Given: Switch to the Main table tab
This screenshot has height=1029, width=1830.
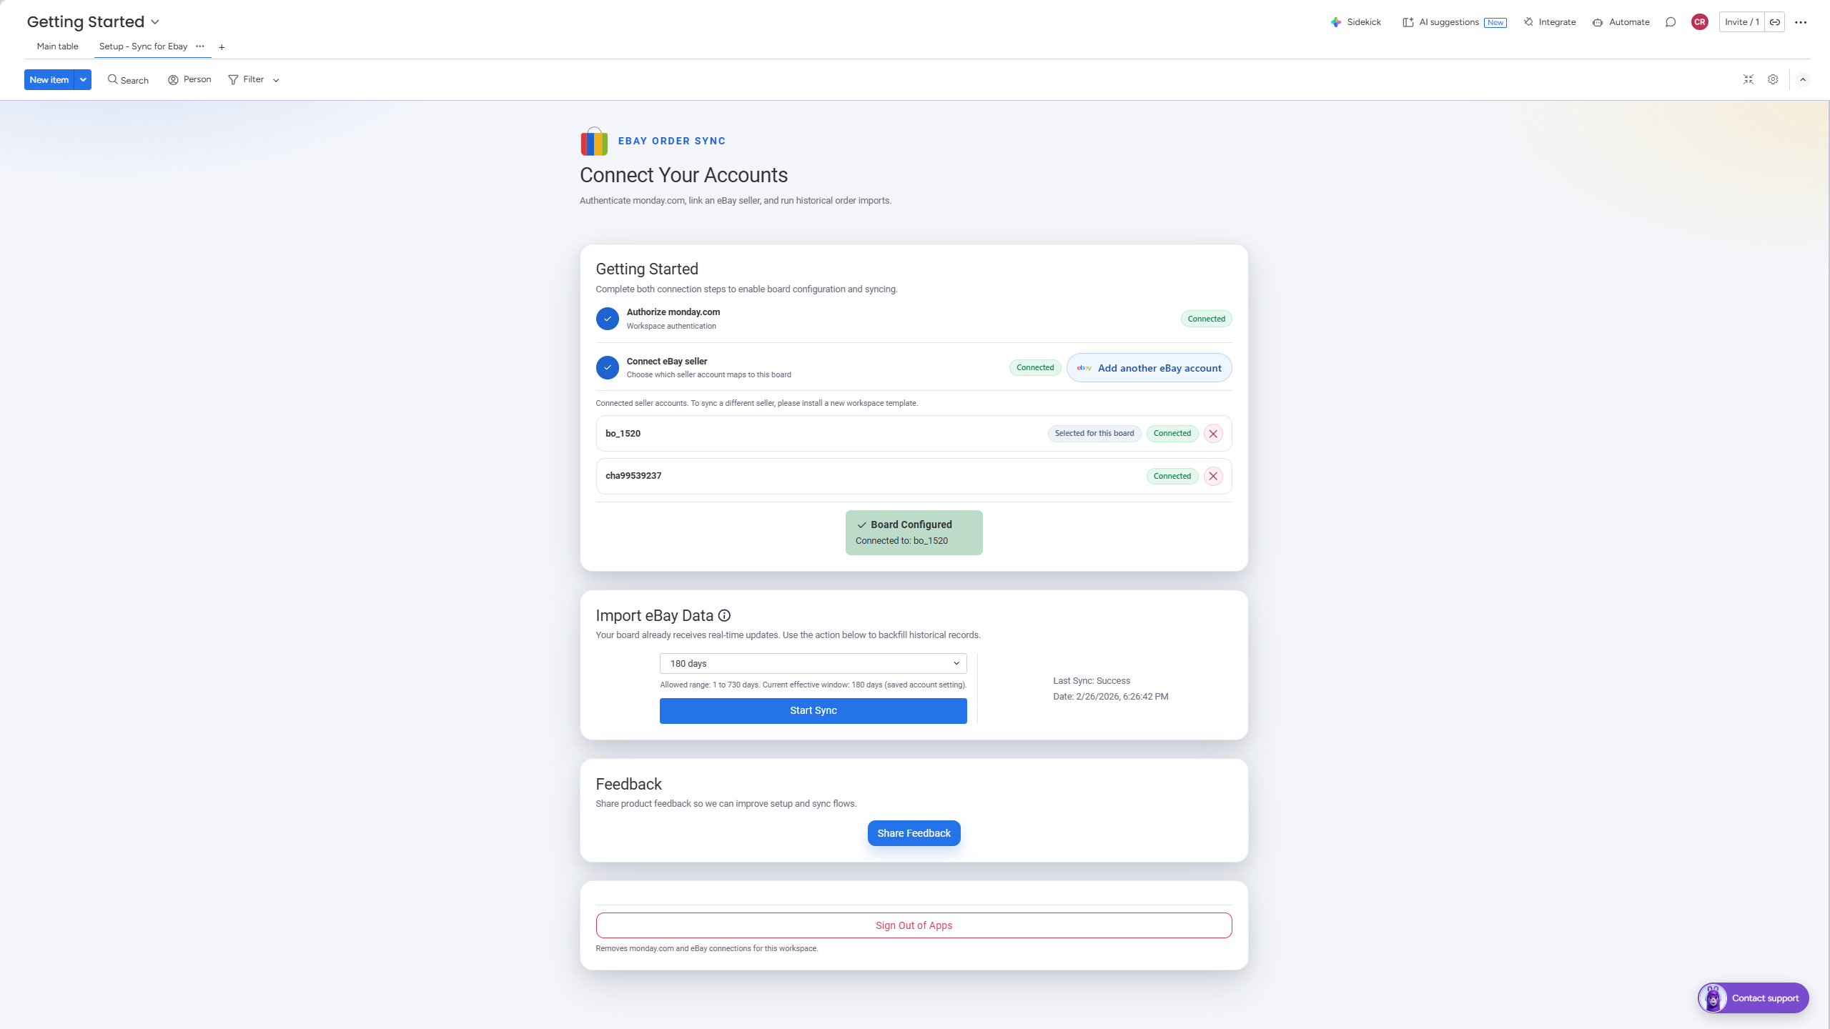Looking at the screenshot, I should click(56, 46).
